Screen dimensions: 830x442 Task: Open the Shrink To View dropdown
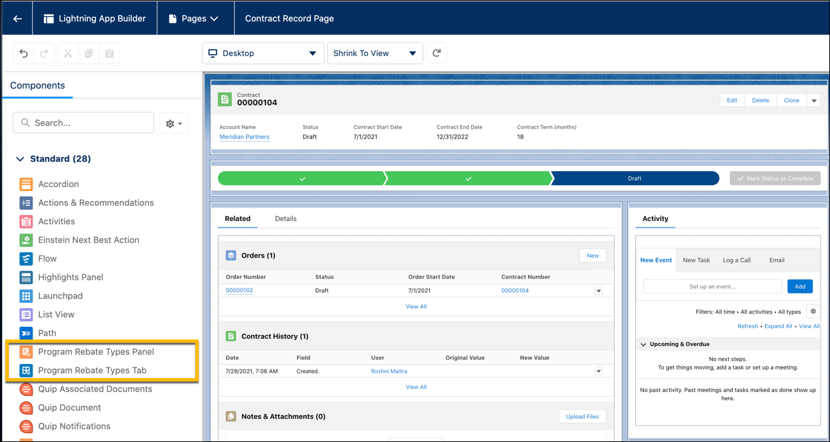375,53
